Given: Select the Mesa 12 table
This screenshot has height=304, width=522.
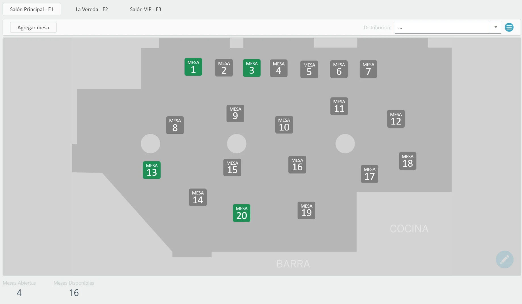Looking at the screenshot, I should pyautogui.click(x=396, y=119).
